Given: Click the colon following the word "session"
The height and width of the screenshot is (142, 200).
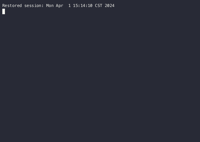Looking at the screenshot, I should [43, 6].
